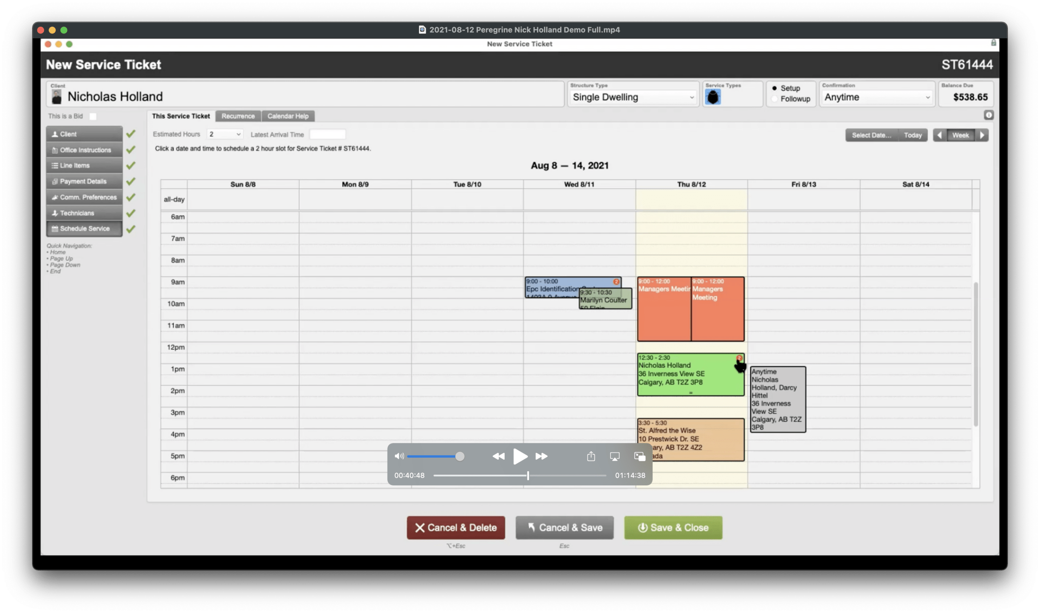
Task: Open the video share icon
Action: pyautogui.click(x=591, y=456)
